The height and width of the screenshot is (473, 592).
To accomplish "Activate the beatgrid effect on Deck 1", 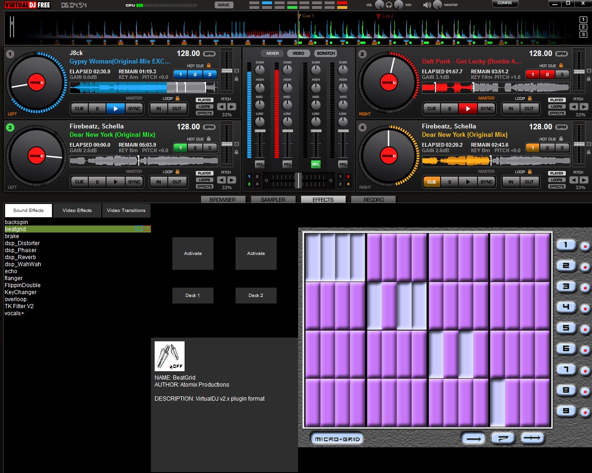I will pyautogui.click(x=193, y=254).
